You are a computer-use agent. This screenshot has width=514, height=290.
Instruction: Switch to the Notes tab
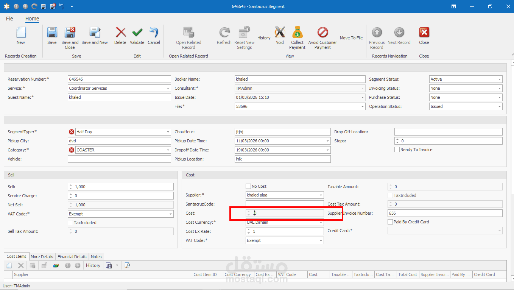point(96,257)
